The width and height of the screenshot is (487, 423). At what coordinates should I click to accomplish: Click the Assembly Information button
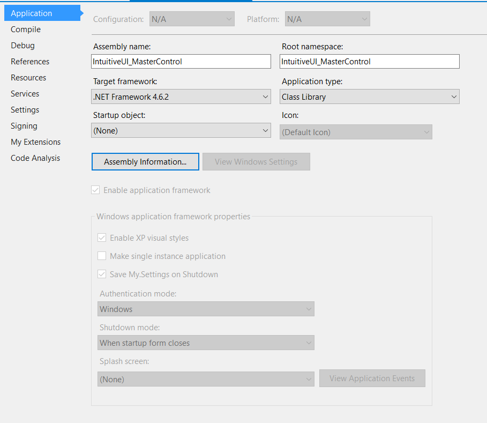145,161
